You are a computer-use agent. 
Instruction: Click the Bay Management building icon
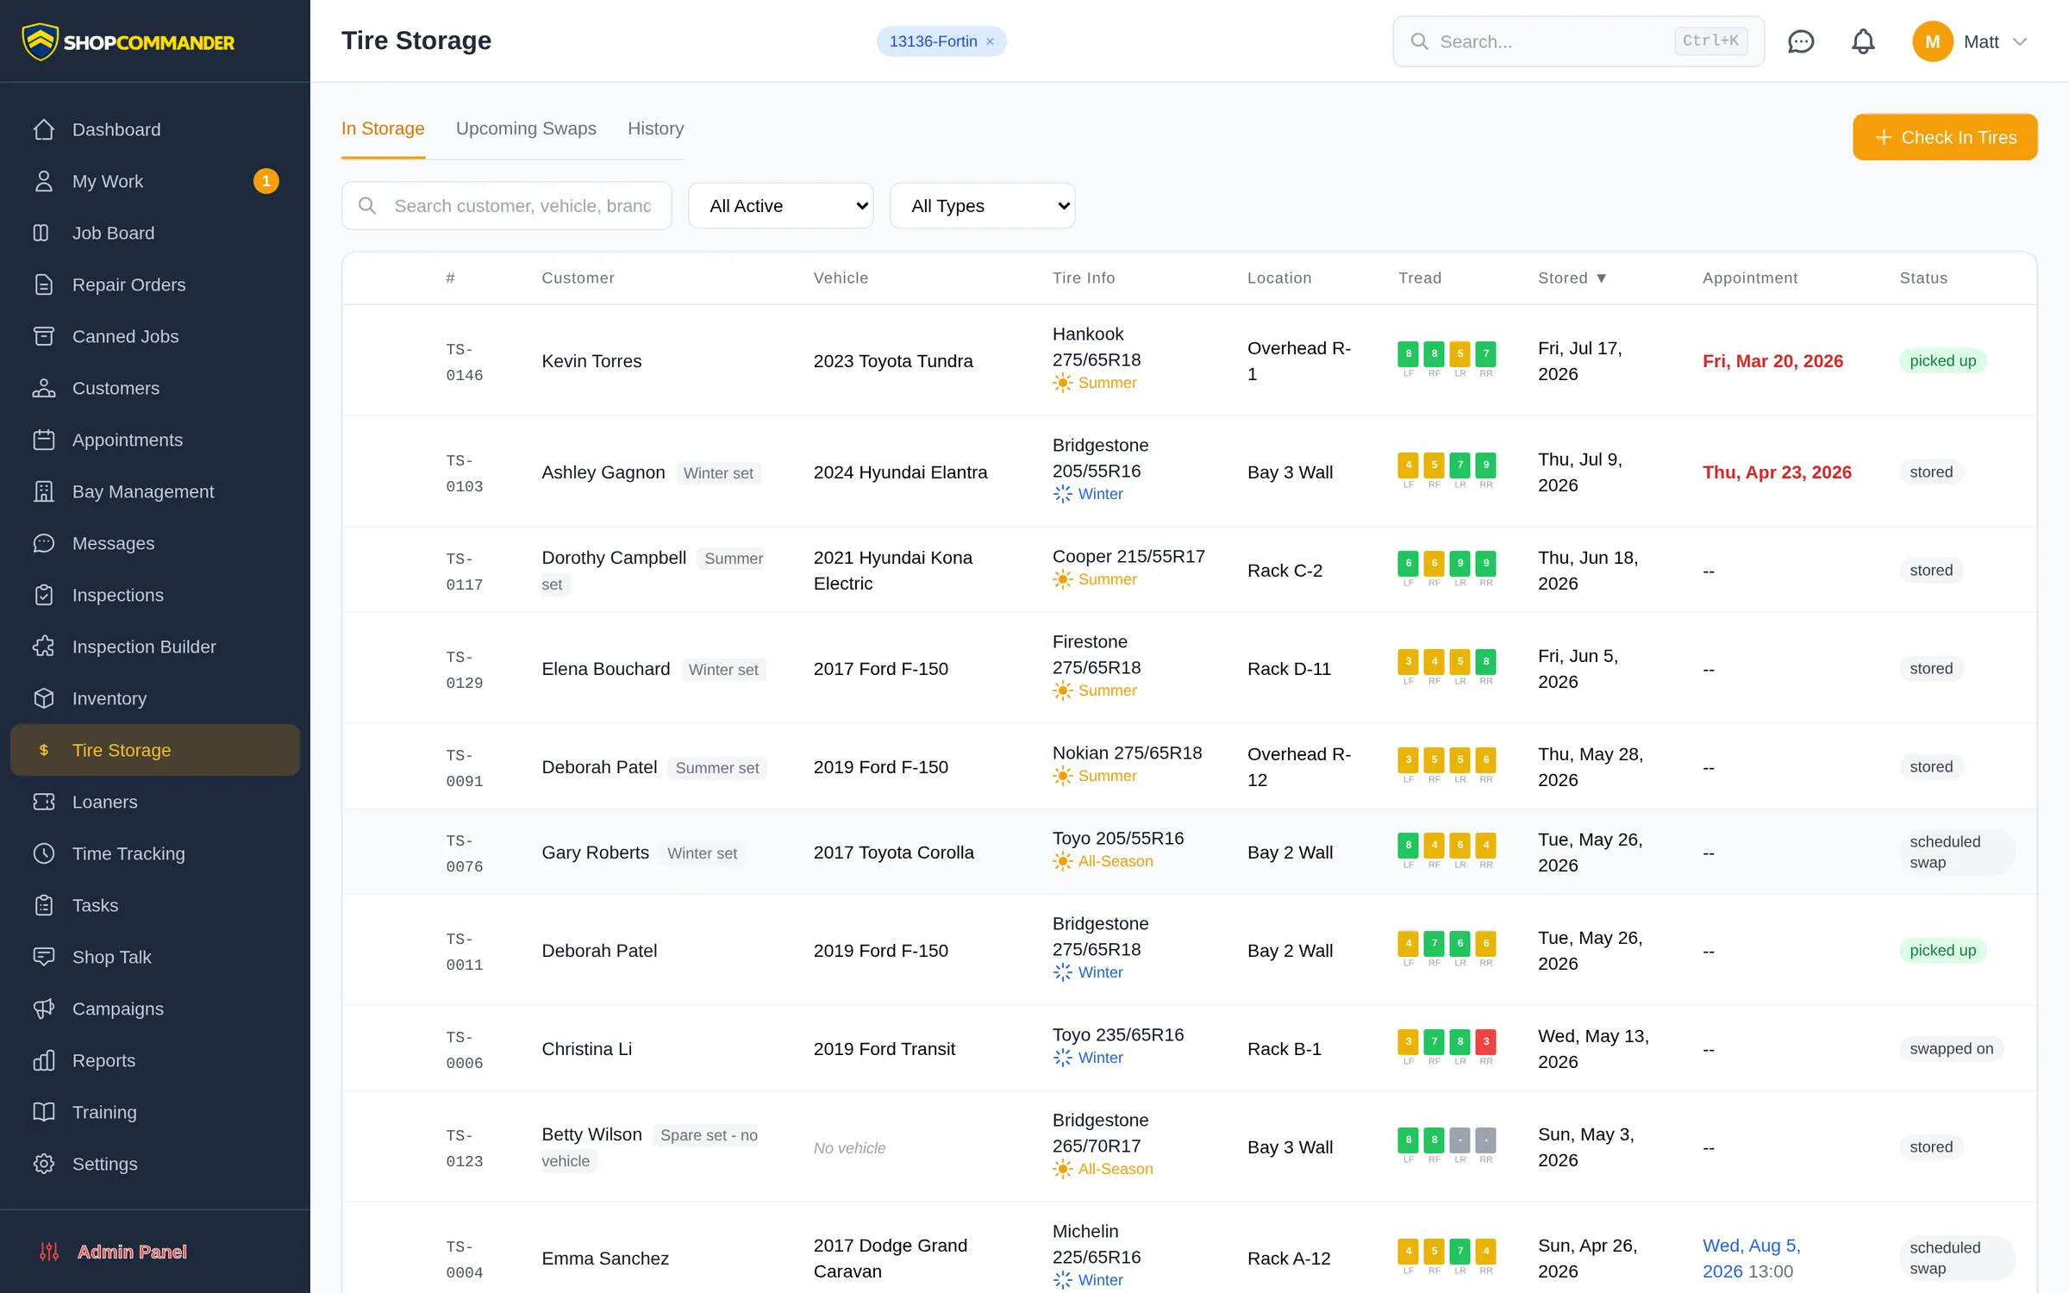pyautogui.click(x=44, y=491)
